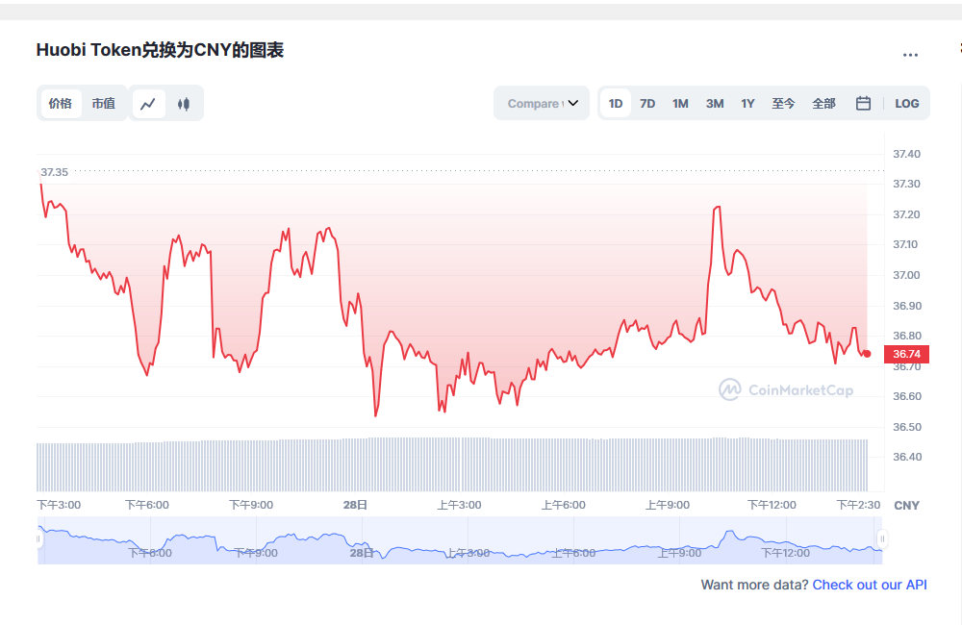Choose the 7D time range

tap(647, 104)
